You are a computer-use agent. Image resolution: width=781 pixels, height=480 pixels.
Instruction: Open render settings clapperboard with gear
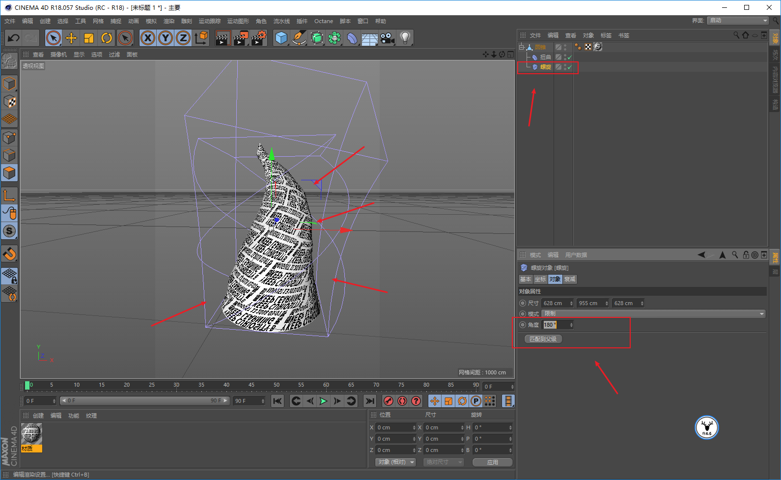pos(259,38)
